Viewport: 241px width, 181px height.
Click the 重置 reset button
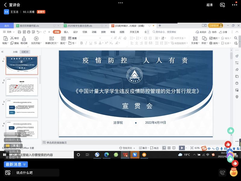click(72, 38)
